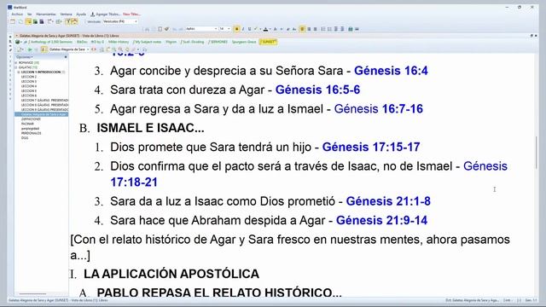Click the topic panel horizontal scrollbar
The height and width of the screenshot is (307, 546).
[x=32, y=293]
